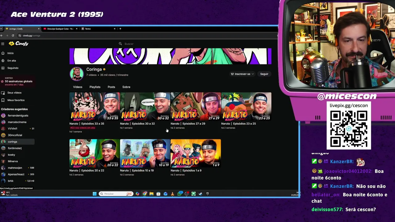The height and width of the screenshot is (222, 395).
Task: Open suggested creator fernandemiguels
Action: point(17,116)
